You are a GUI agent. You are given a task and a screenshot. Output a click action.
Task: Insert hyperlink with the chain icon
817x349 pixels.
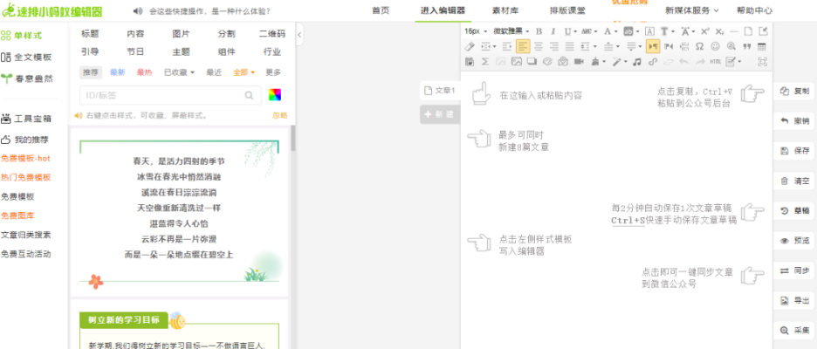click(x=653, y=61)
